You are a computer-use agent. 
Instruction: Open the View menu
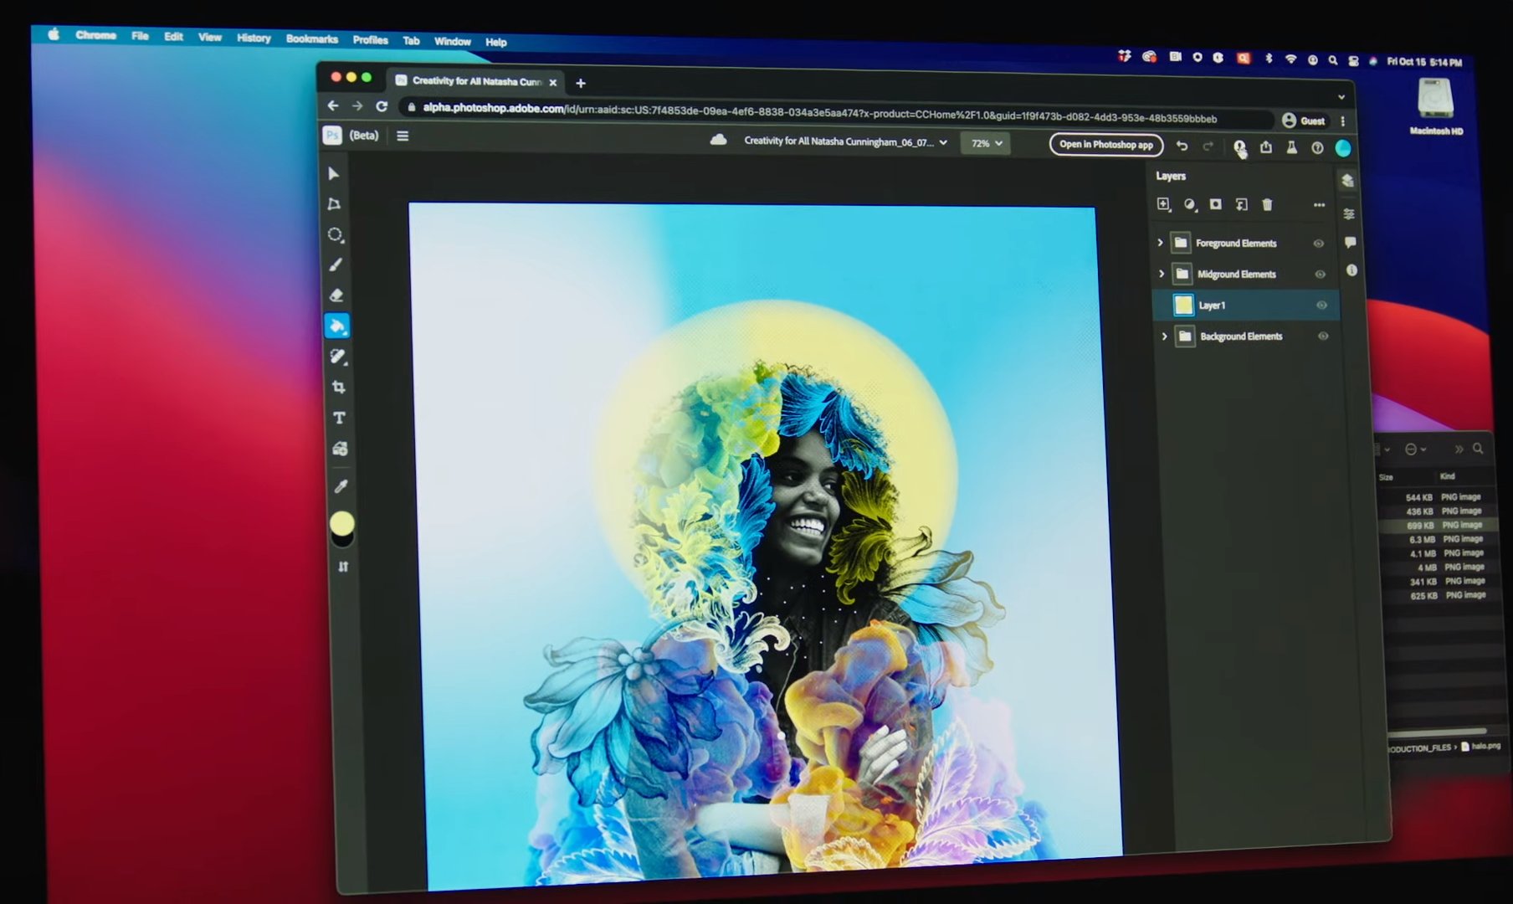(x=209, y=37)
